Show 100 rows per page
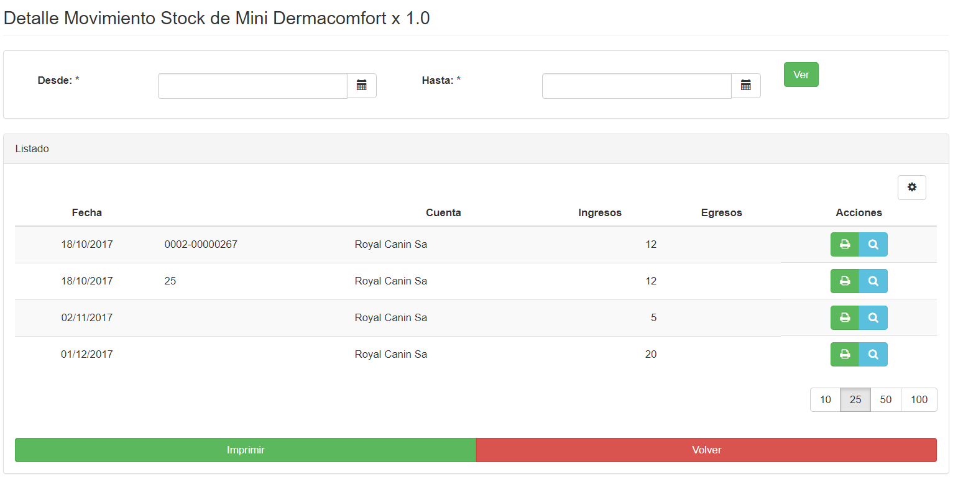This screenshot has height=482, width=958. pos(919,400)
